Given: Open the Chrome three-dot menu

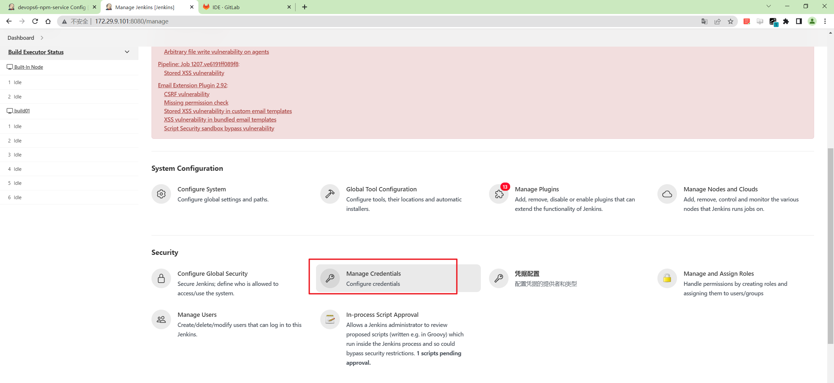Looking at the screenshot, I should pos(825,22).
